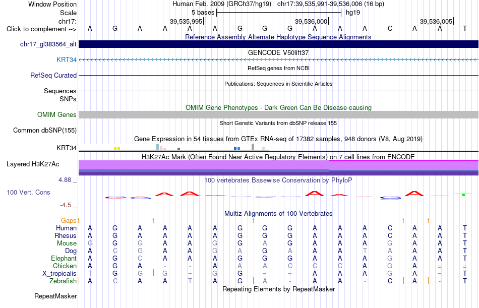
Task: Select the Human species row label
Action: 66,228
